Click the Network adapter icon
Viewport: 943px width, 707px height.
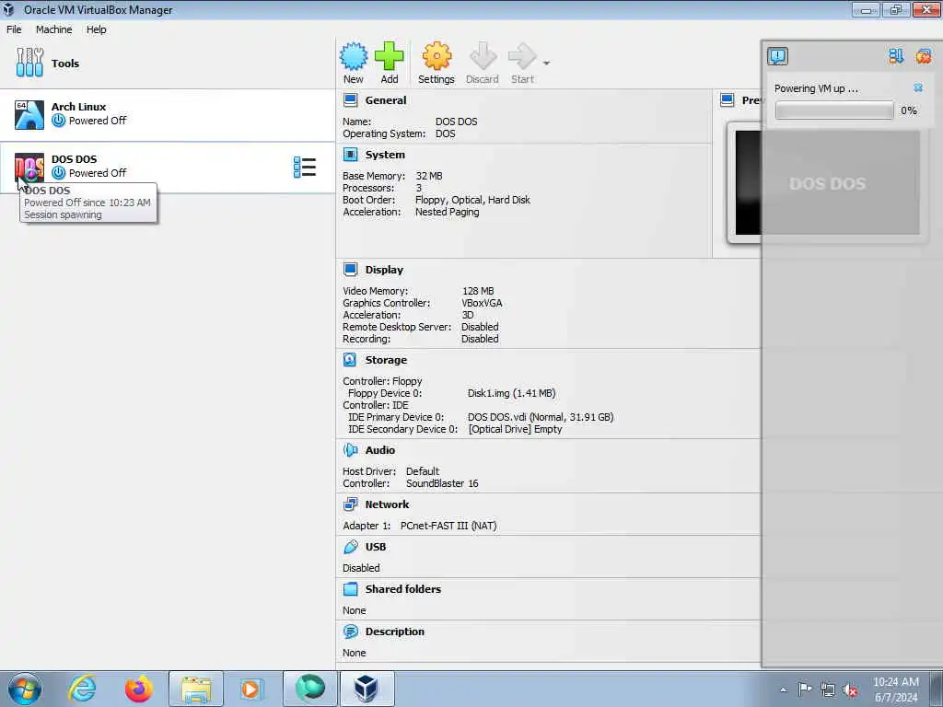pyautogui.click(x=351, y=504)
